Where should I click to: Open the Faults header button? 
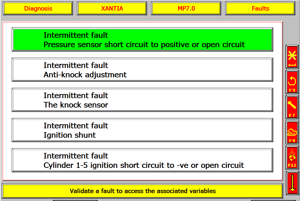tap(260, 8)
